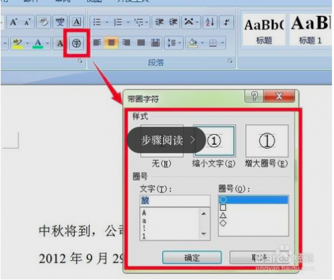The image size is (334, 280).
Task: Click the font color A icon
Action: [38, 43]
